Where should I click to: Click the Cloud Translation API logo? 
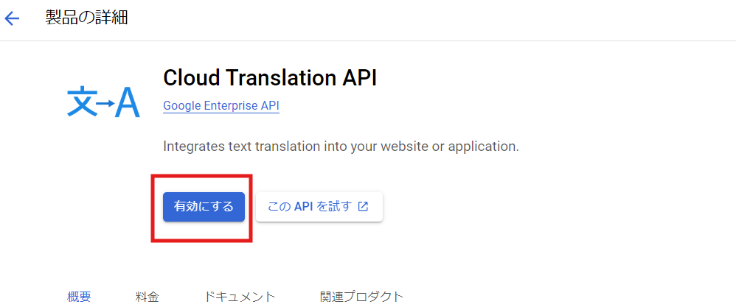click(x=103, y=102)
